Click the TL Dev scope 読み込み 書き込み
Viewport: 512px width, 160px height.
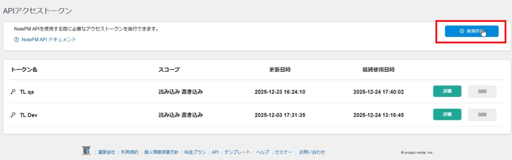(181, 115)
